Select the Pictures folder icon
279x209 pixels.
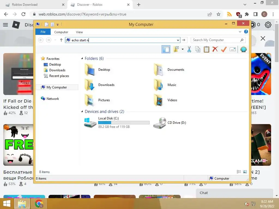pos(90,100)
